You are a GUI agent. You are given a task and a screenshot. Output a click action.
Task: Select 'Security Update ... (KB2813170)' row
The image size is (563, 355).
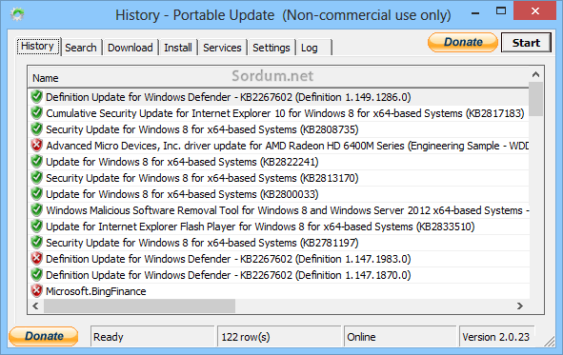tap(278, 177)
